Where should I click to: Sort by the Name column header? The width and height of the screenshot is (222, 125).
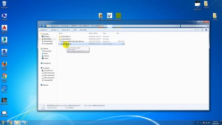click(x=60, y=33)
